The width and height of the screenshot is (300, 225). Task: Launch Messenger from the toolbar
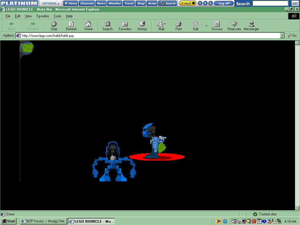[251, 26]
